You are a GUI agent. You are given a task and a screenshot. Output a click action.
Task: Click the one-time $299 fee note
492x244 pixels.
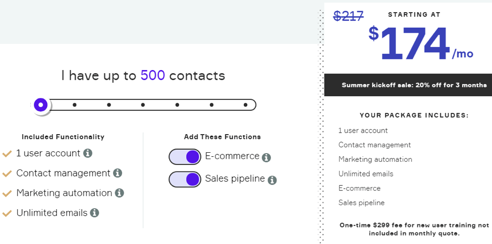414,229
